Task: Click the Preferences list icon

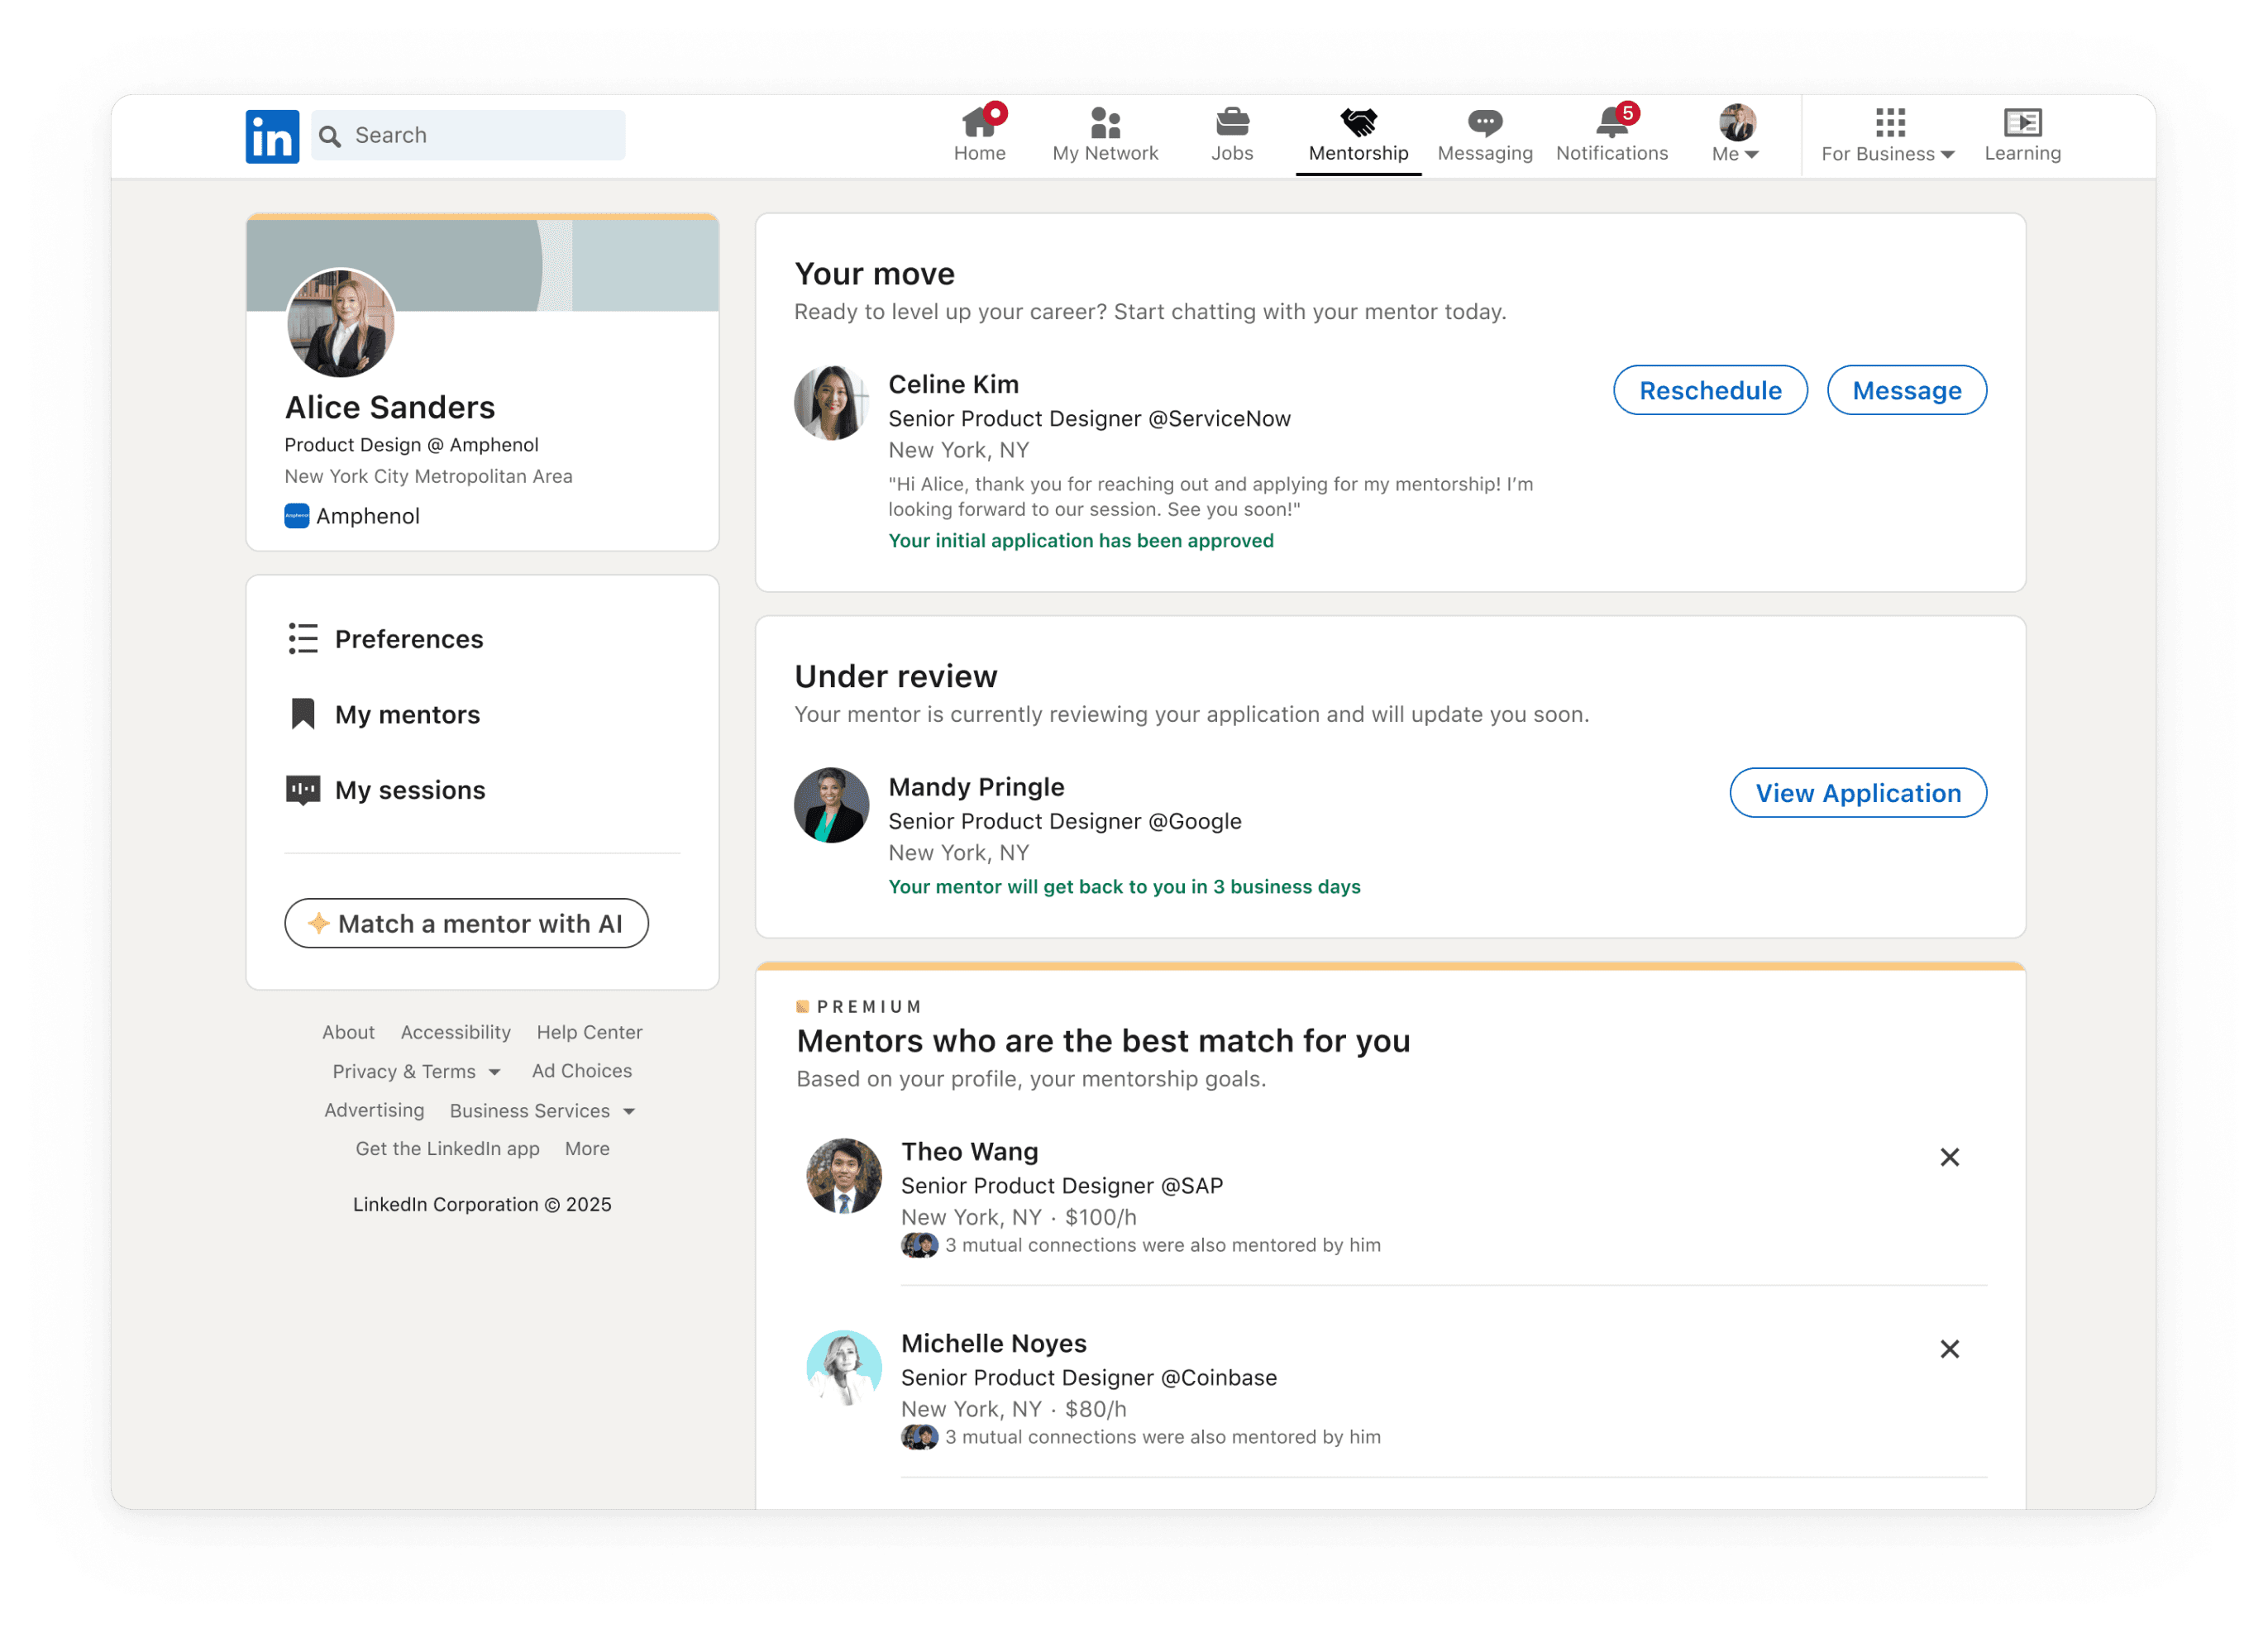Action: click(303, 639)
